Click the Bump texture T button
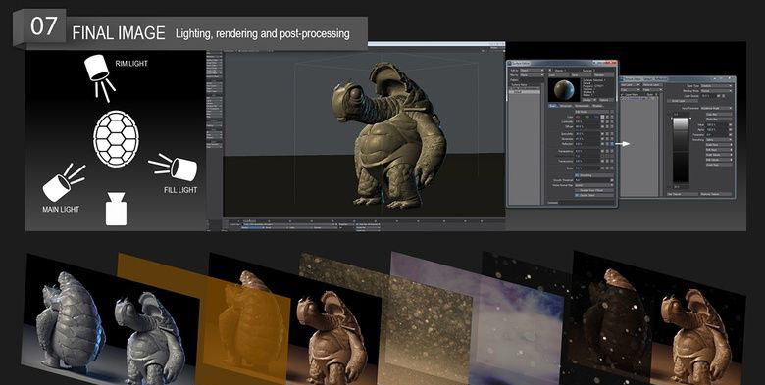The height and width of the screenshot is (385, 765). (x=612, y=168)
